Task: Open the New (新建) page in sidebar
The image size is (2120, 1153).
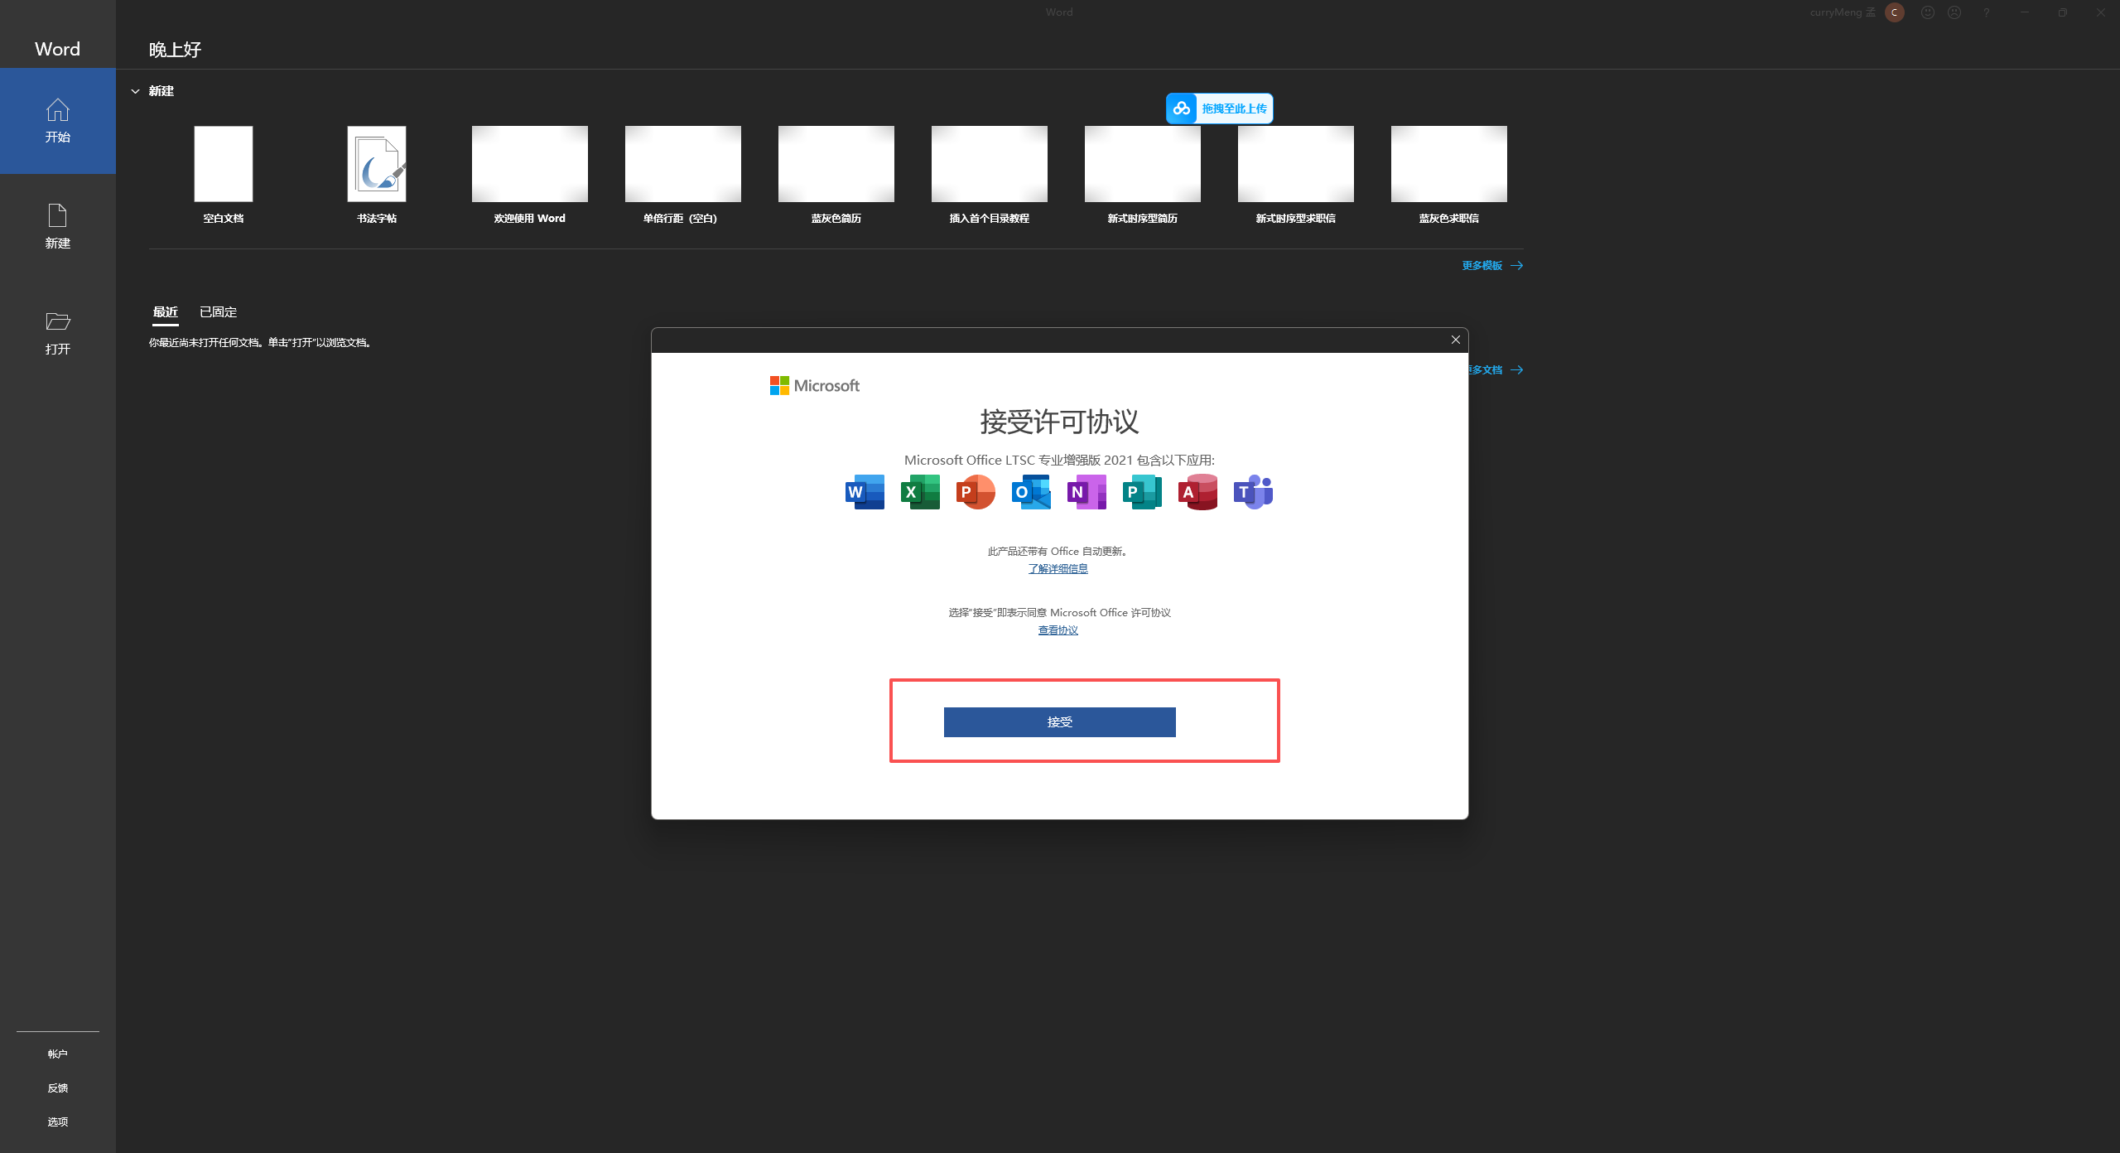Action: (57, 226)
